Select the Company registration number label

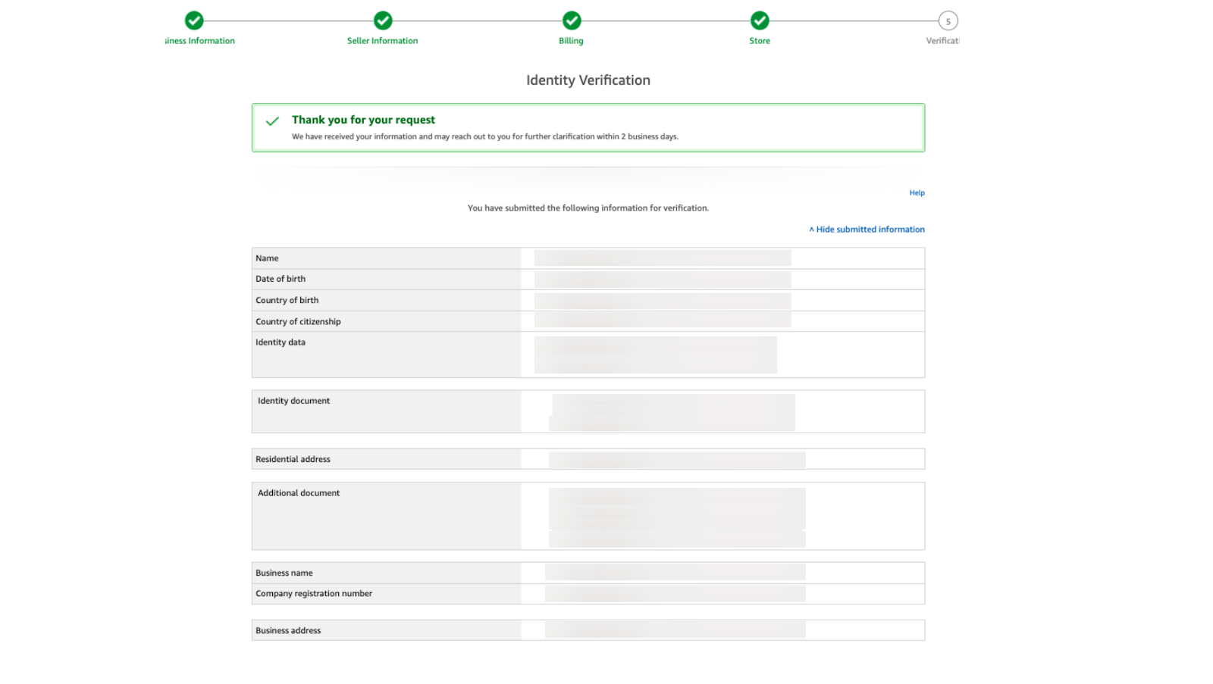tap(314, 594)
